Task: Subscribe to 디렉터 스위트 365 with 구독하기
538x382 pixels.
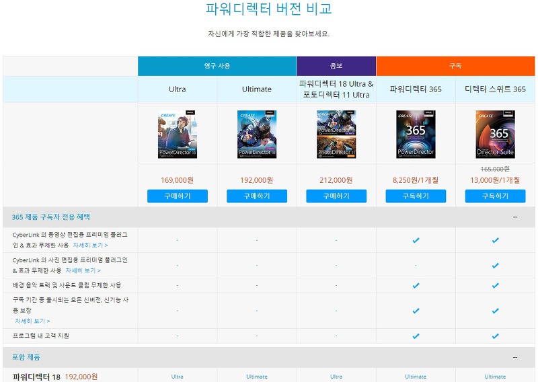Action: [495, 196]
